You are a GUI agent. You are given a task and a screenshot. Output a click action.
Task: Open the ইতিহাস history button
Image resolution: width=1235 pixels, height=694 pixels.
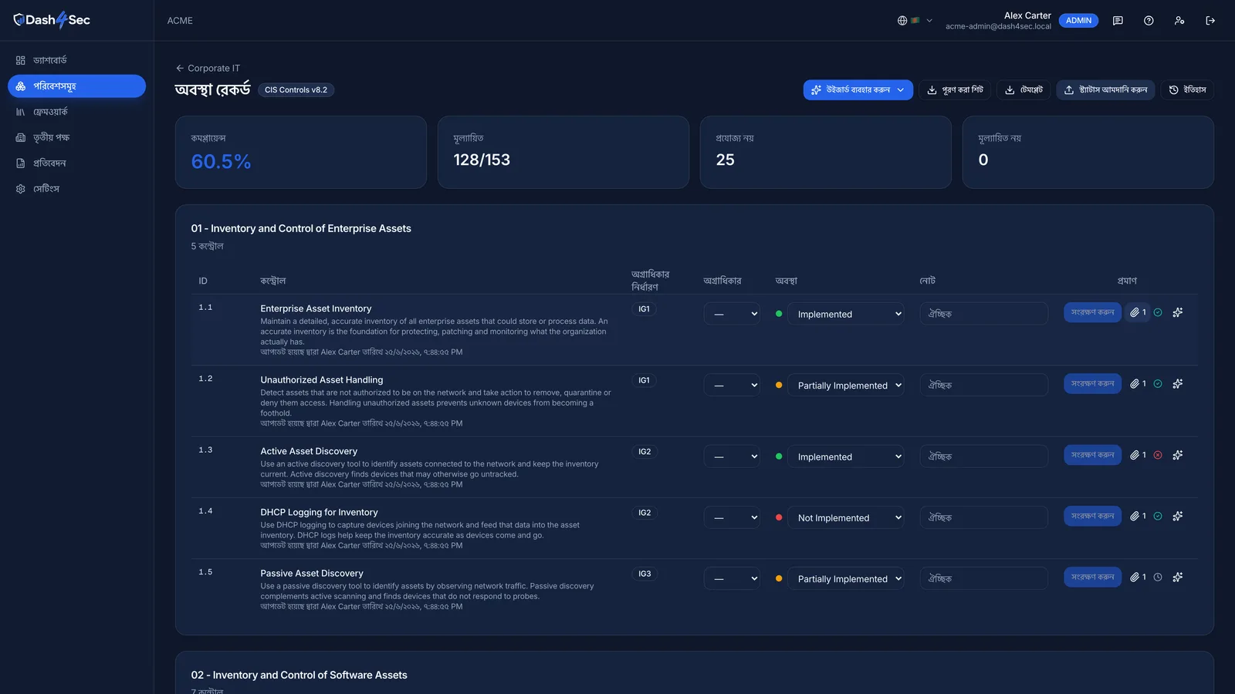click(1187, 90)
